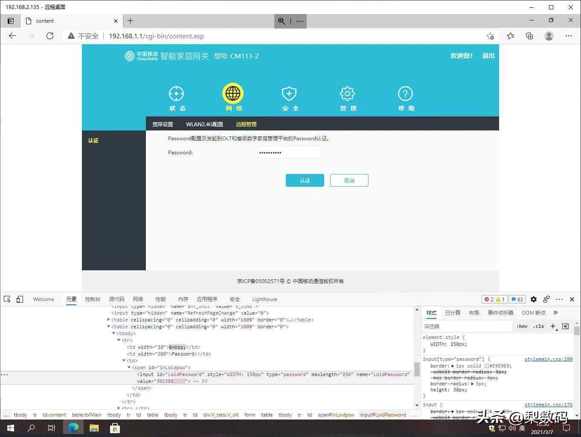Open stylemain.css:176 source link
Viewport: 581px width, 437px height.
tap(549, 405)
